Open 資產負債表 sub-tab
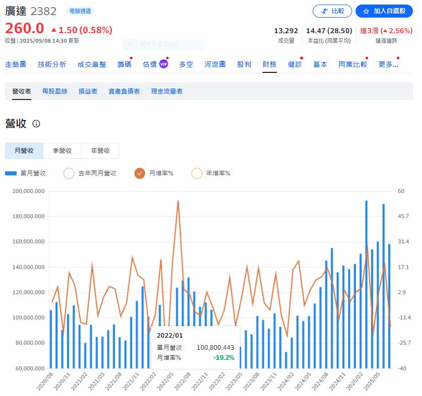The width and height of the screenshot is (422, 396). coord(124,91)
